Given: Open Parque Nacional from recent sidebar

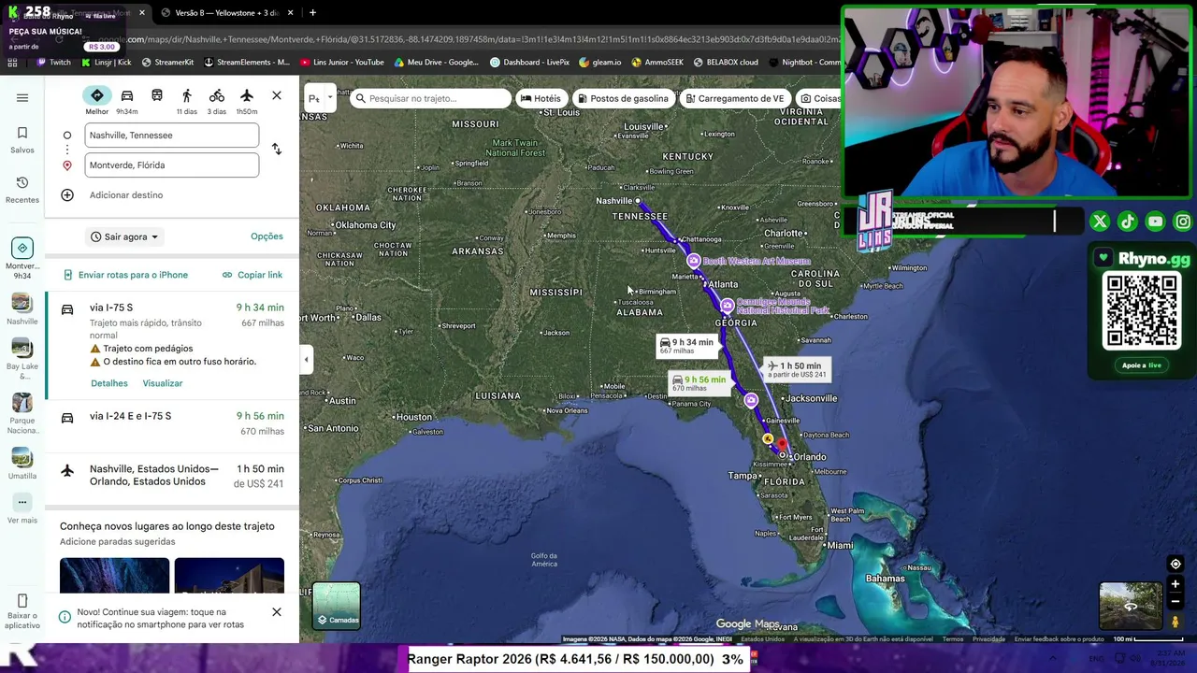Looking at the screenshot, I should tap(22, 413).
